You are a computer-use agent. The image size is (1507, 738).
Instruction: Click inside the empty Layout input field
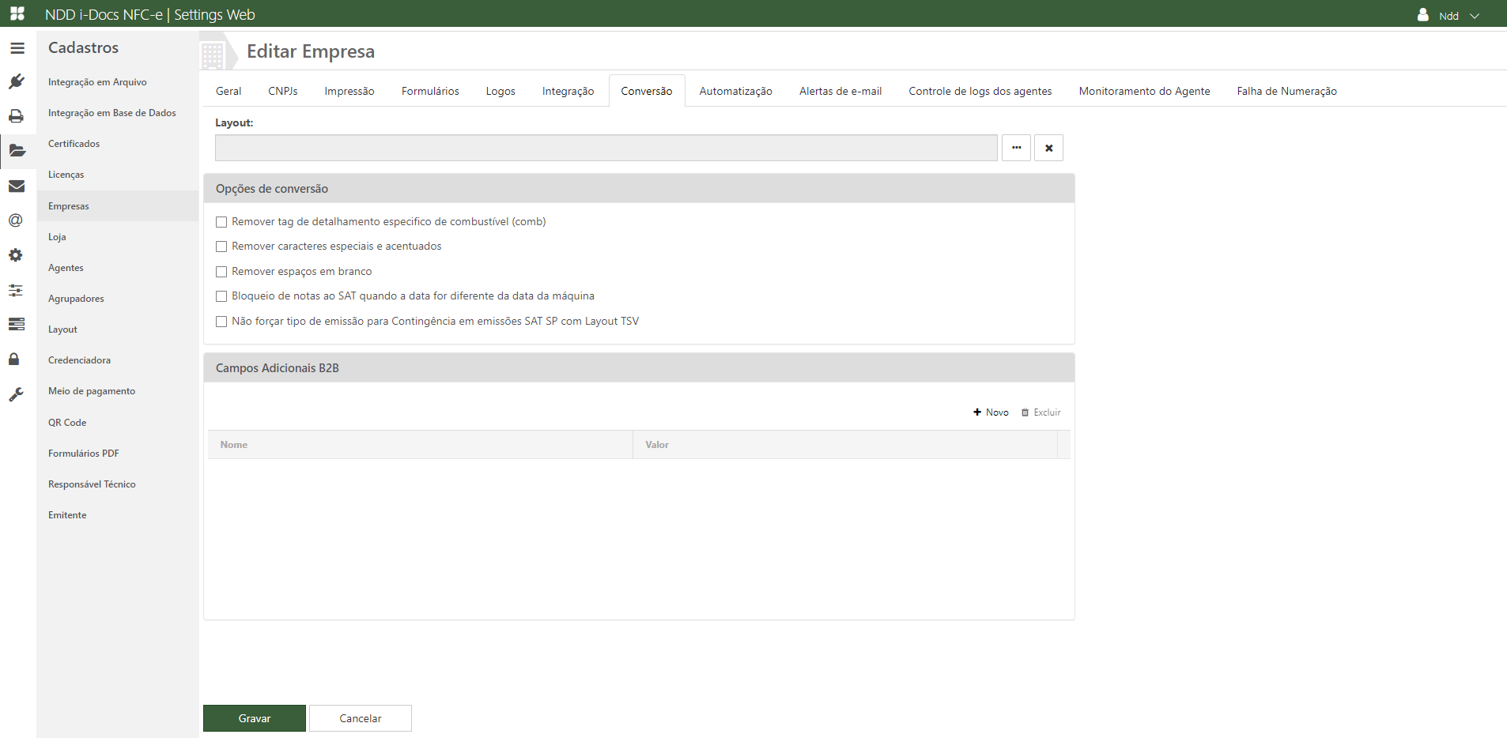[x=606, y=147]
